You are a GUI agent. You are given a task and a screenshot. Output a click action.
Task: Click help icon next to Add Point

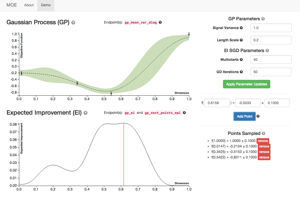pos(258,116)
